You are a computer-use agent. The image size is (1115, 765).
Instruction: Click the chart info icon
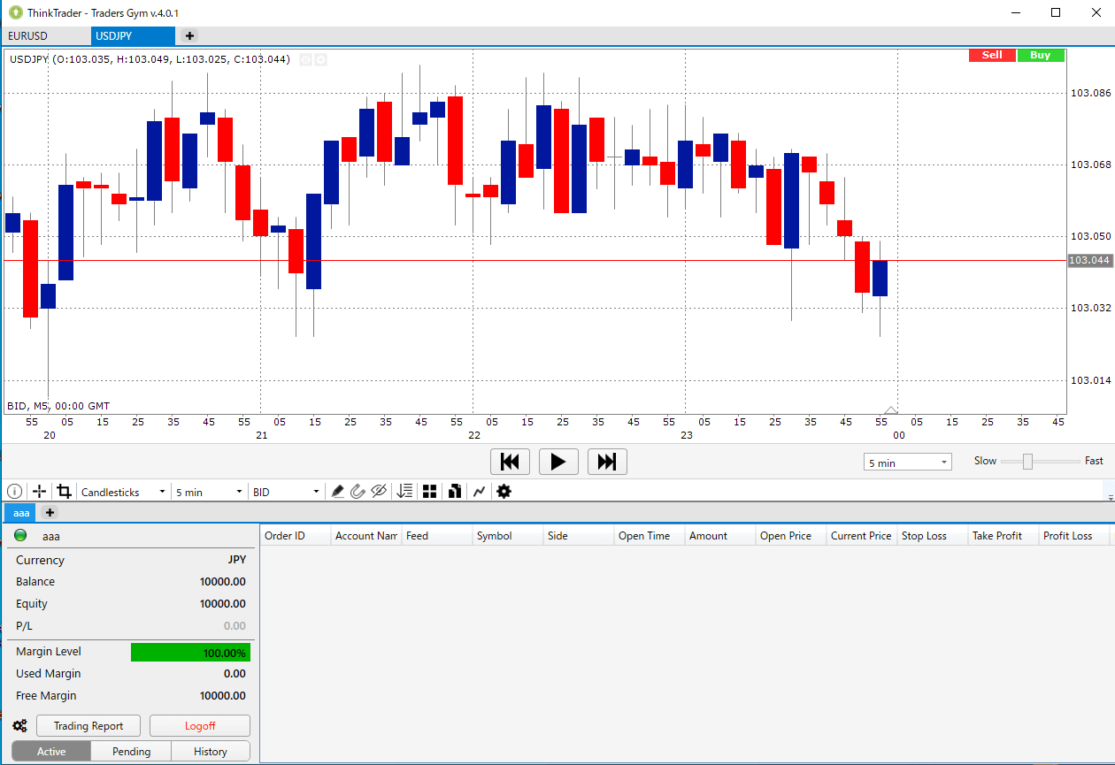(x=14, y=491)
